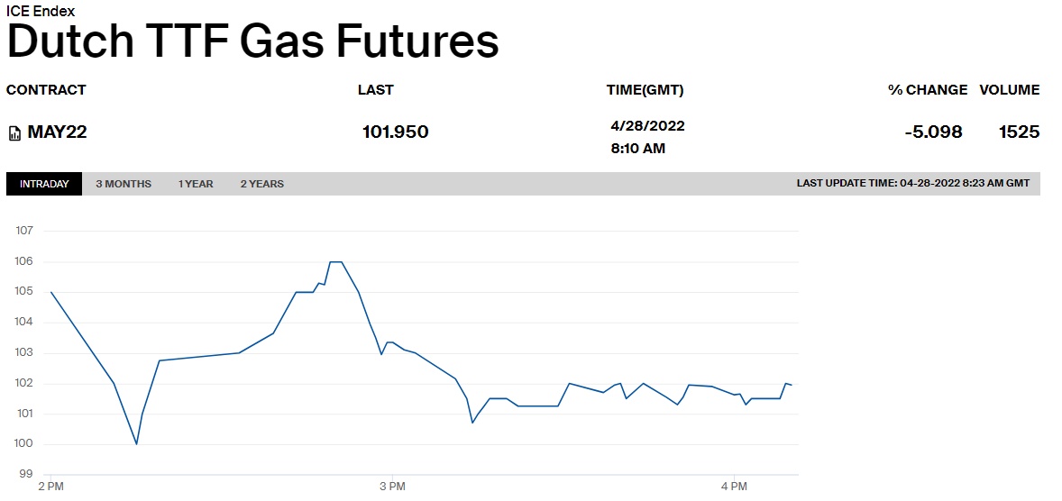This screenshot has width=1062, height=501.
Task: Click the TIME(GMT) column header
Action: pos(645,90)
